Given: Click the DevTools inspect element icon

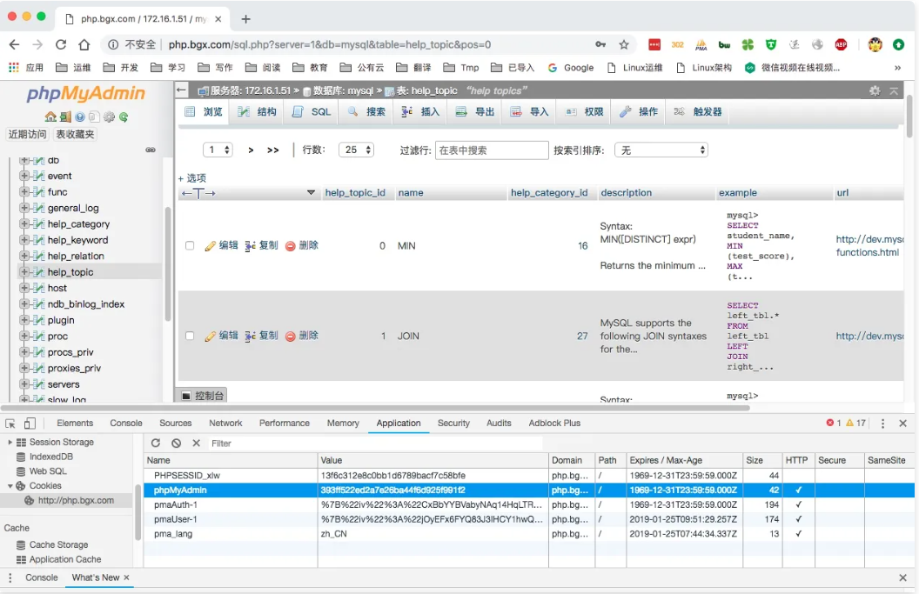Looking at the screenshot, I should tap(10, 424).
